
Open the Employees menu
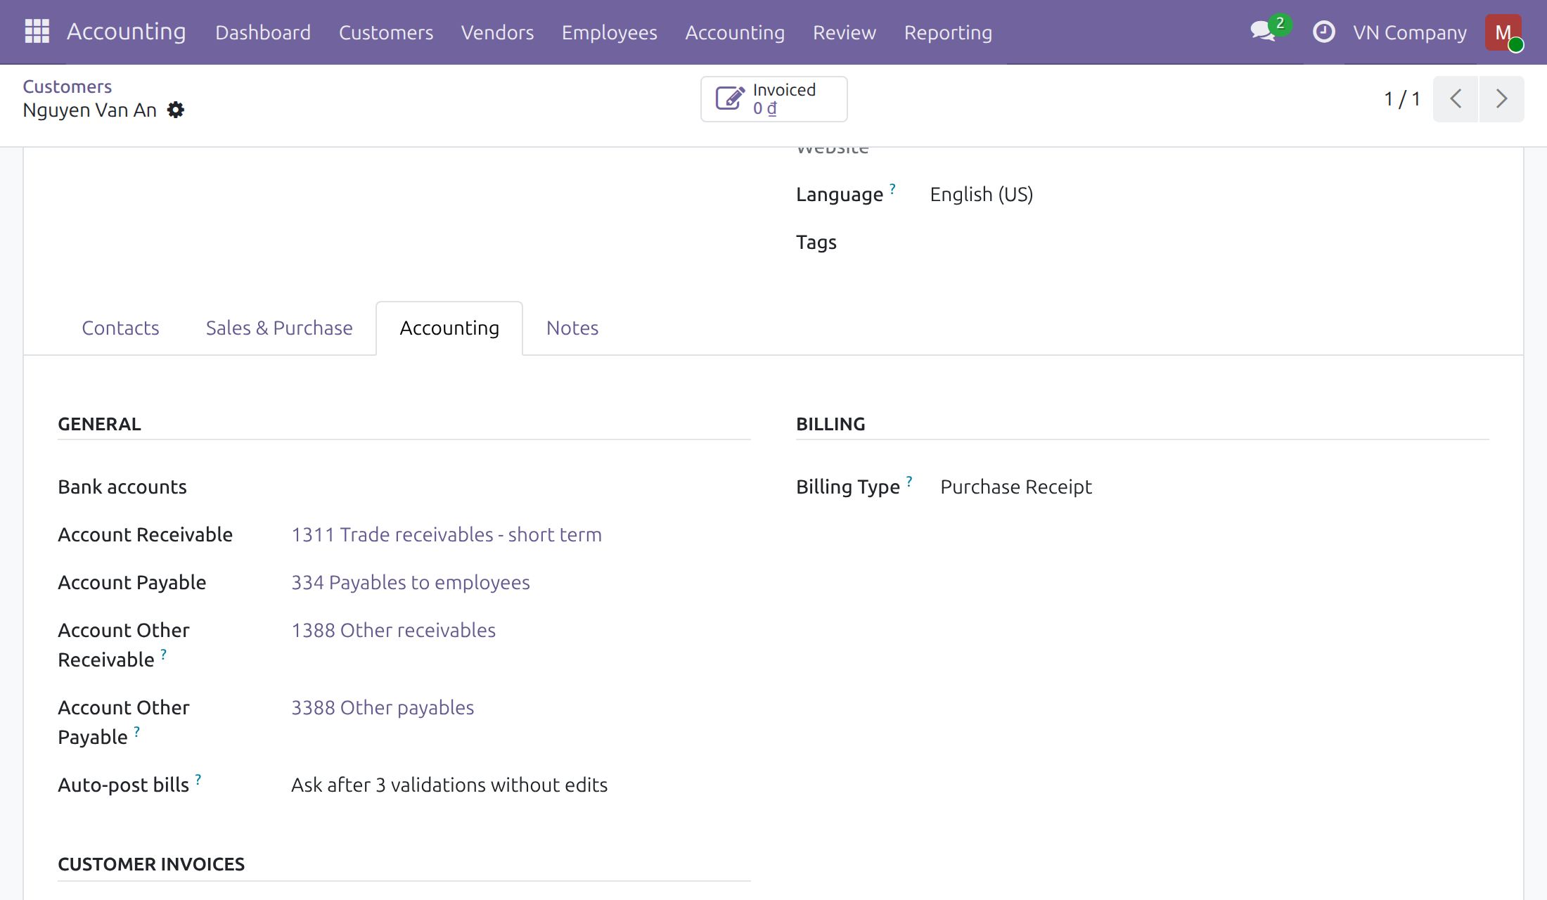[609, 32]
